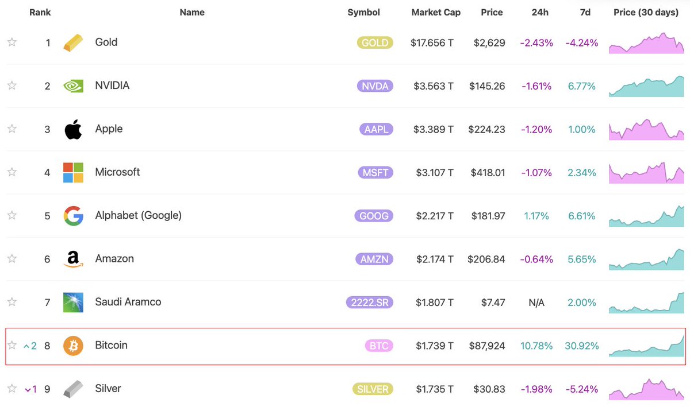Star Silver as a favorite

(11, 389)
